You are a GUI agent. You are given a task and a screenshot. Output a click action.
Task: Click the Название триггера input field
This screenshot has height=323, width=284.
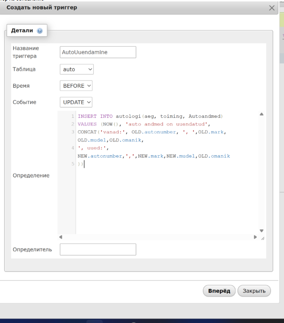click(98, 52)
